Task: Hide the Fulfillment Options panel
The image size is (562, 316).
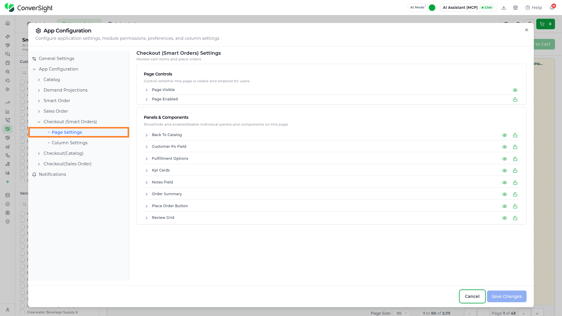Action: [x=505, y=159]
